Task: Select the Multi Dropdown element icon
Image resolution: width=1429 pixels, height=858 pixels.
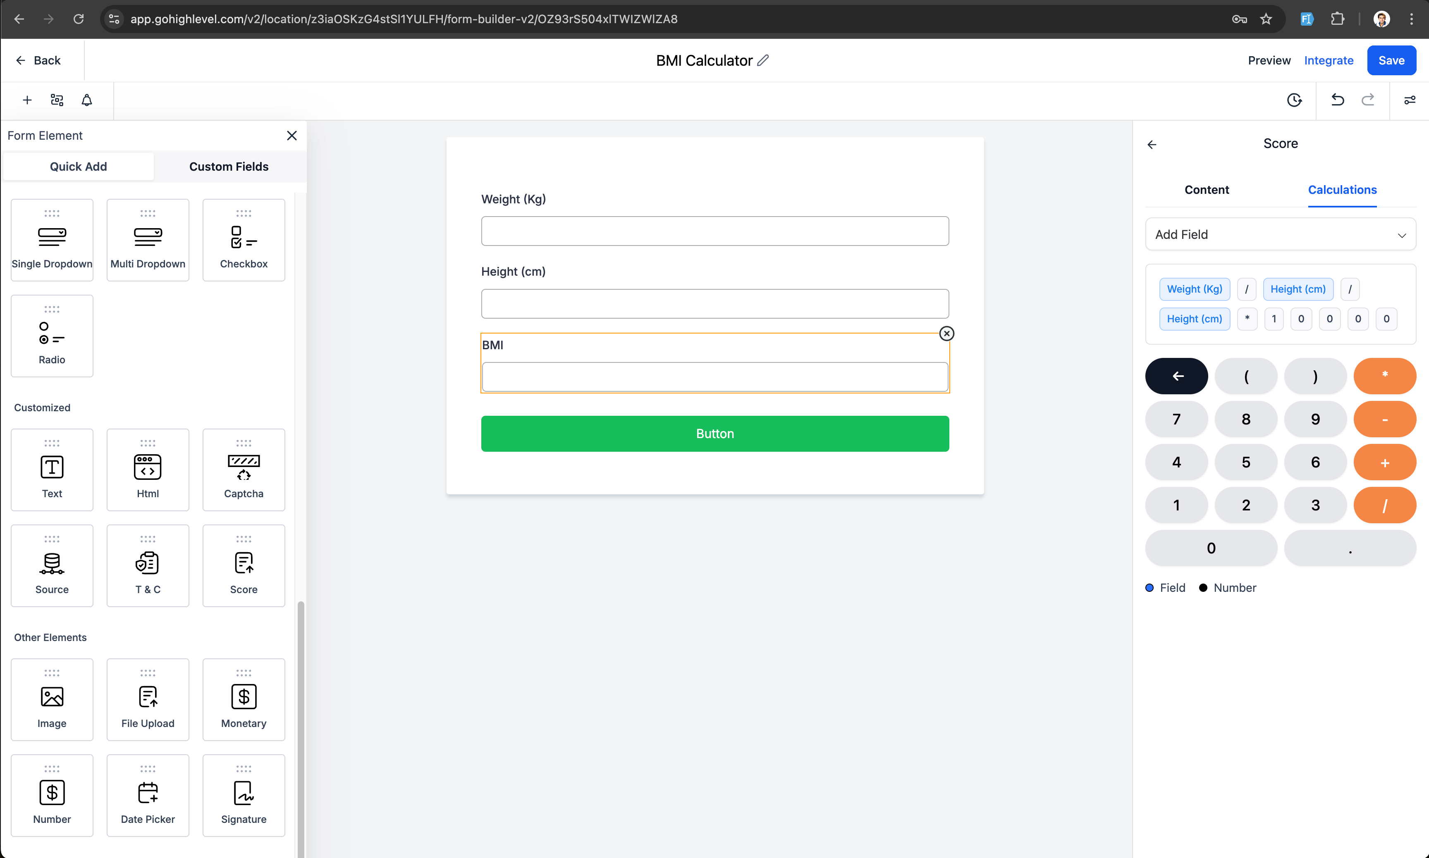Action: point(147,237)
